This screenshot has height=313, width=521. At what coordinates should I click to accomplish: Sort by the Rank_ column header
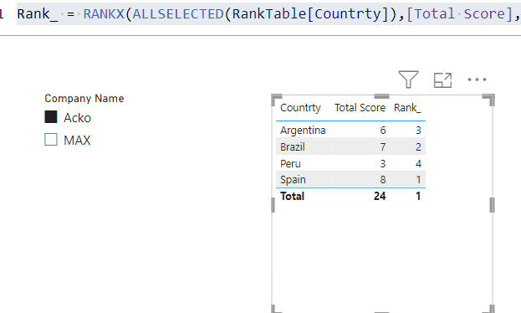407,108
